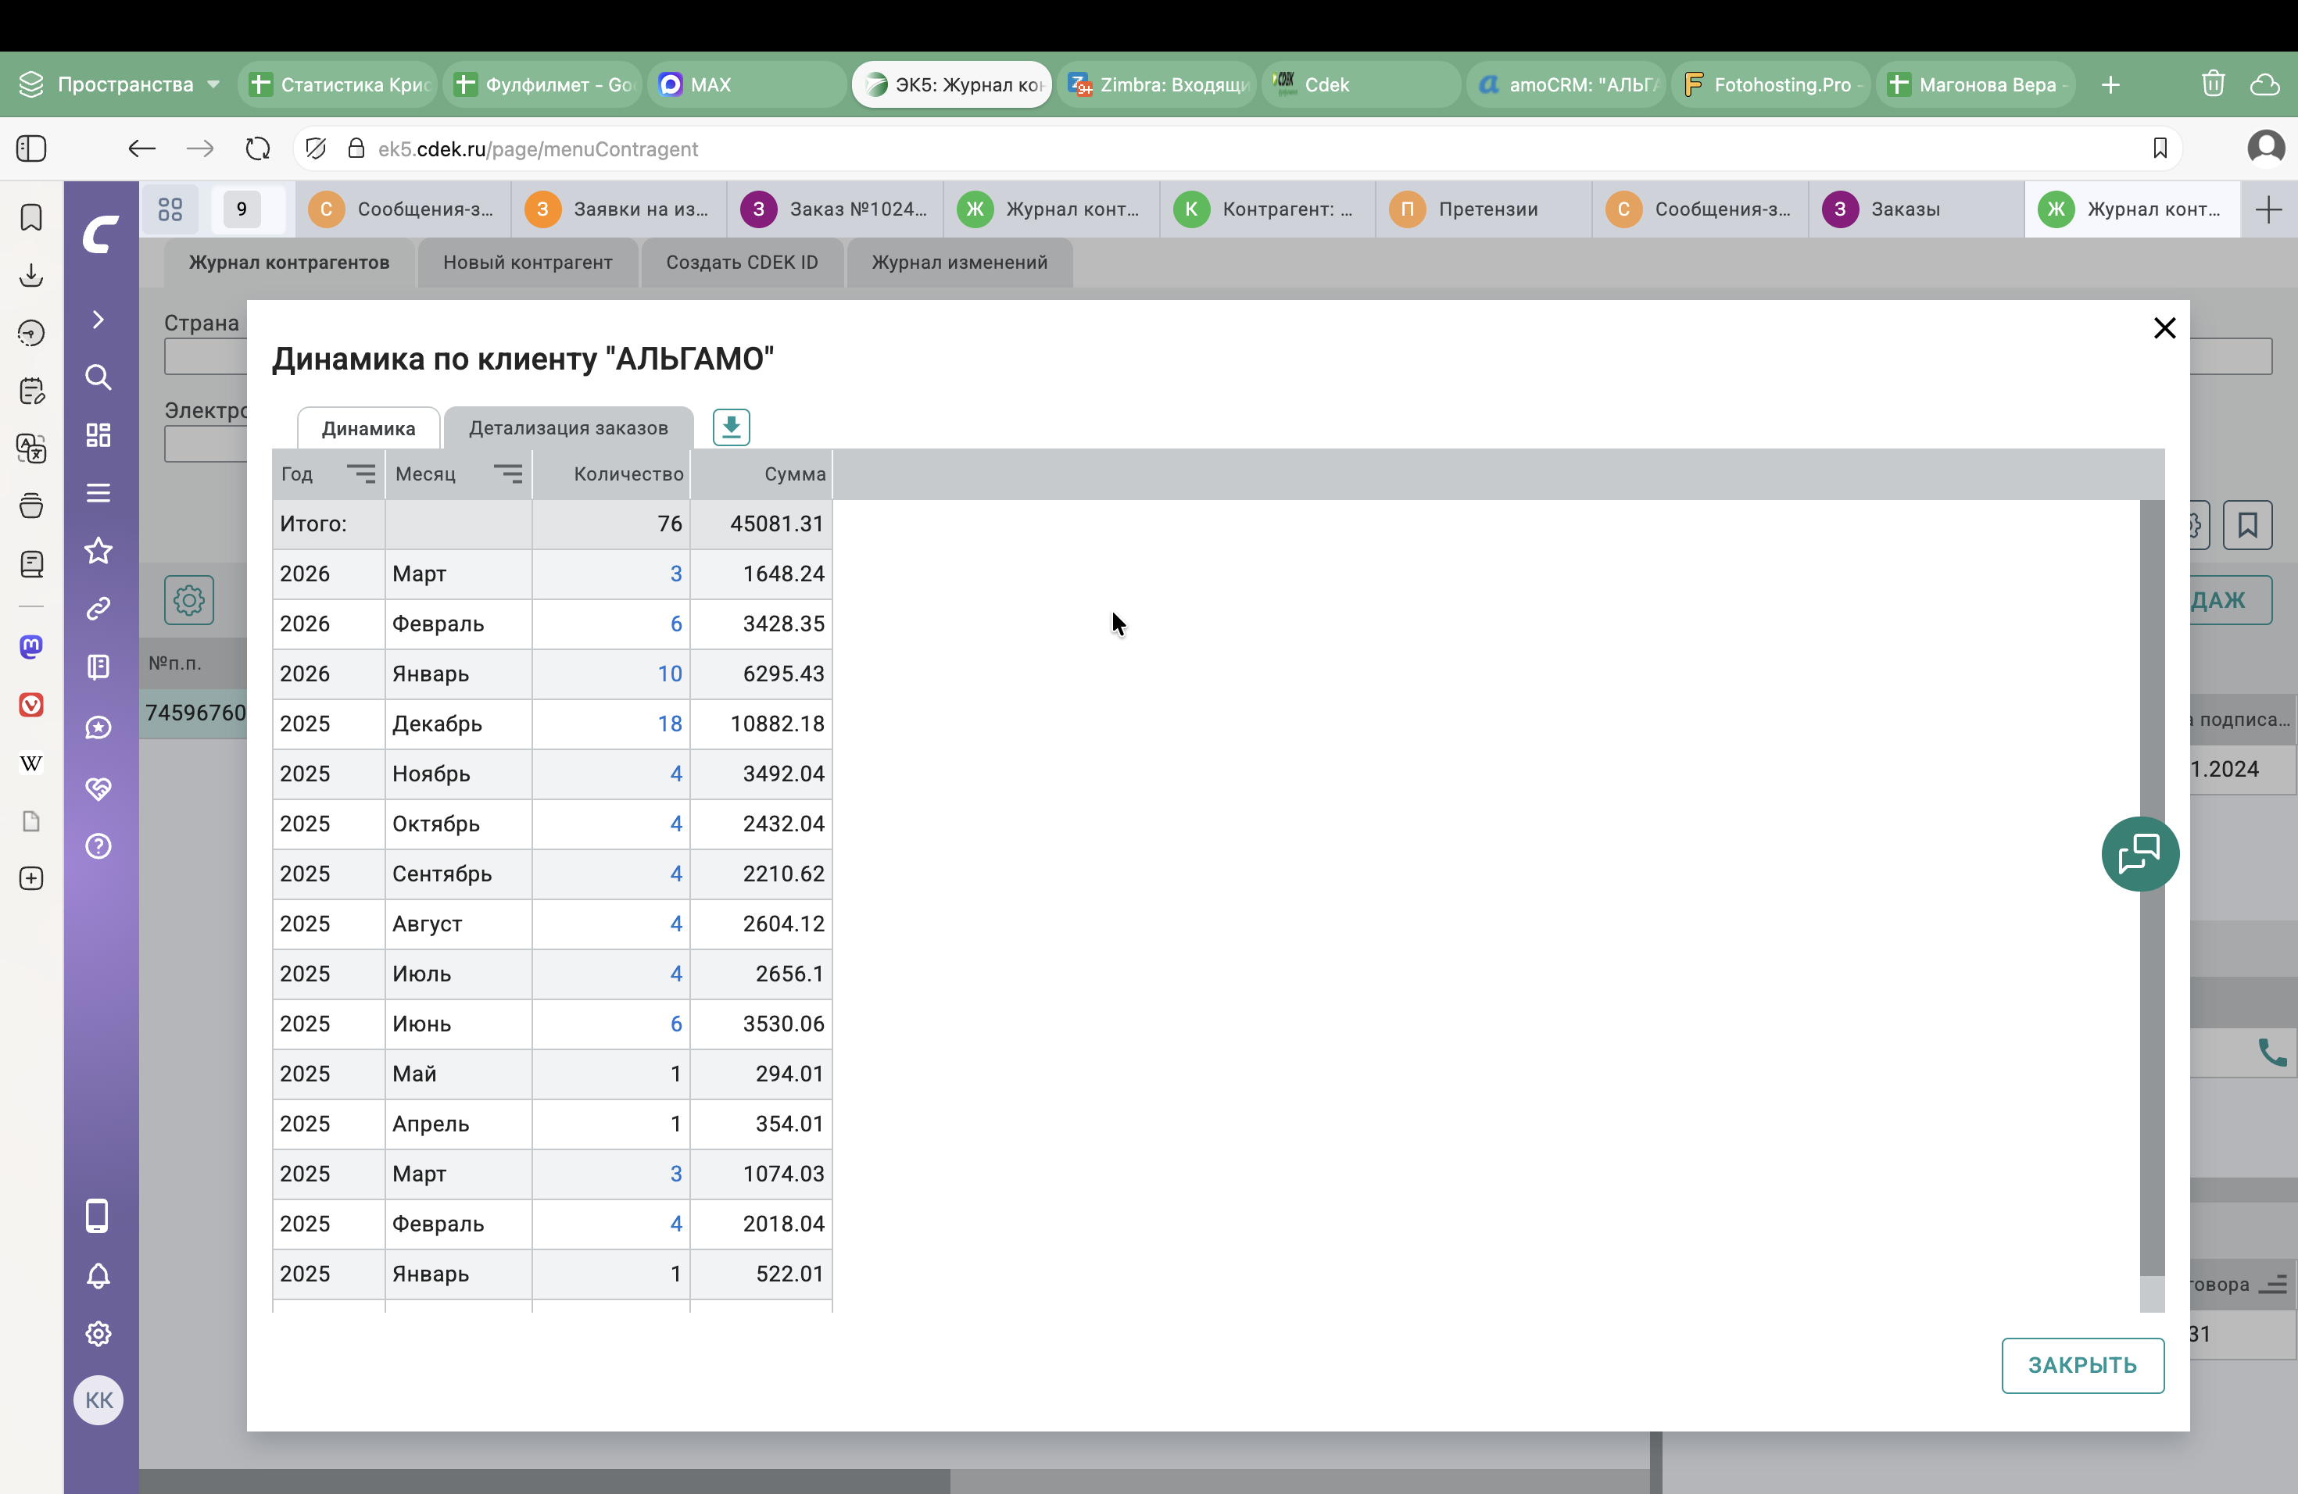This screenshot has height=1494, width=2298.
Task: Open the chat support bubble icon
Action: point(2139,854)
